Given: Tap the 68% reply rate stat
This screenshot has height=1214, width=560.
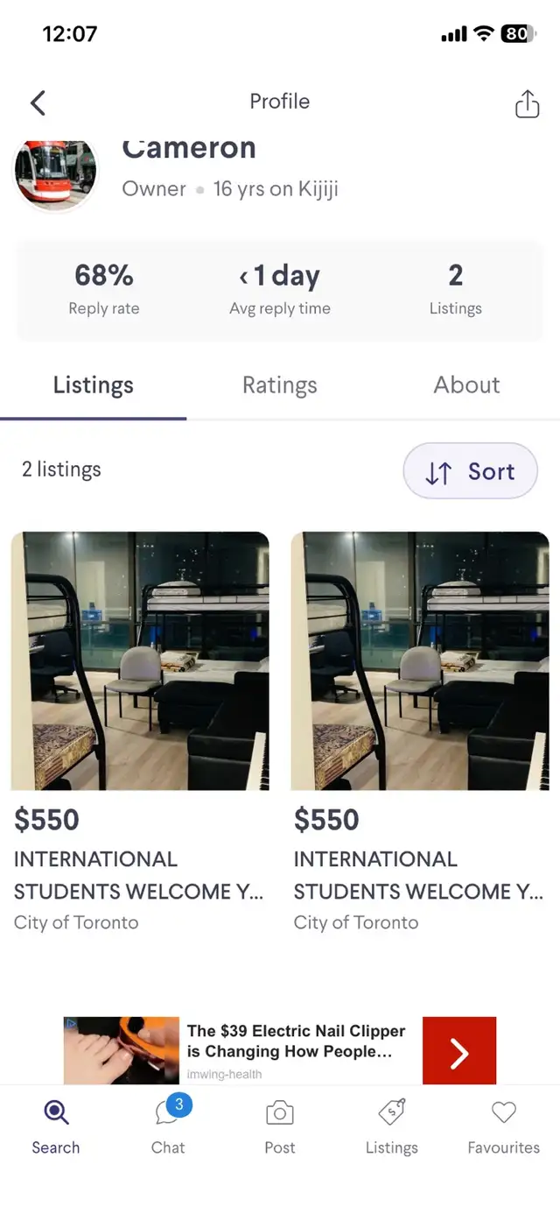Looking at the screenshot, I should tap(104, 288).
